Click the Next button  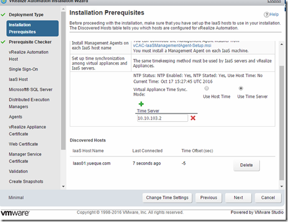(238, 197)
